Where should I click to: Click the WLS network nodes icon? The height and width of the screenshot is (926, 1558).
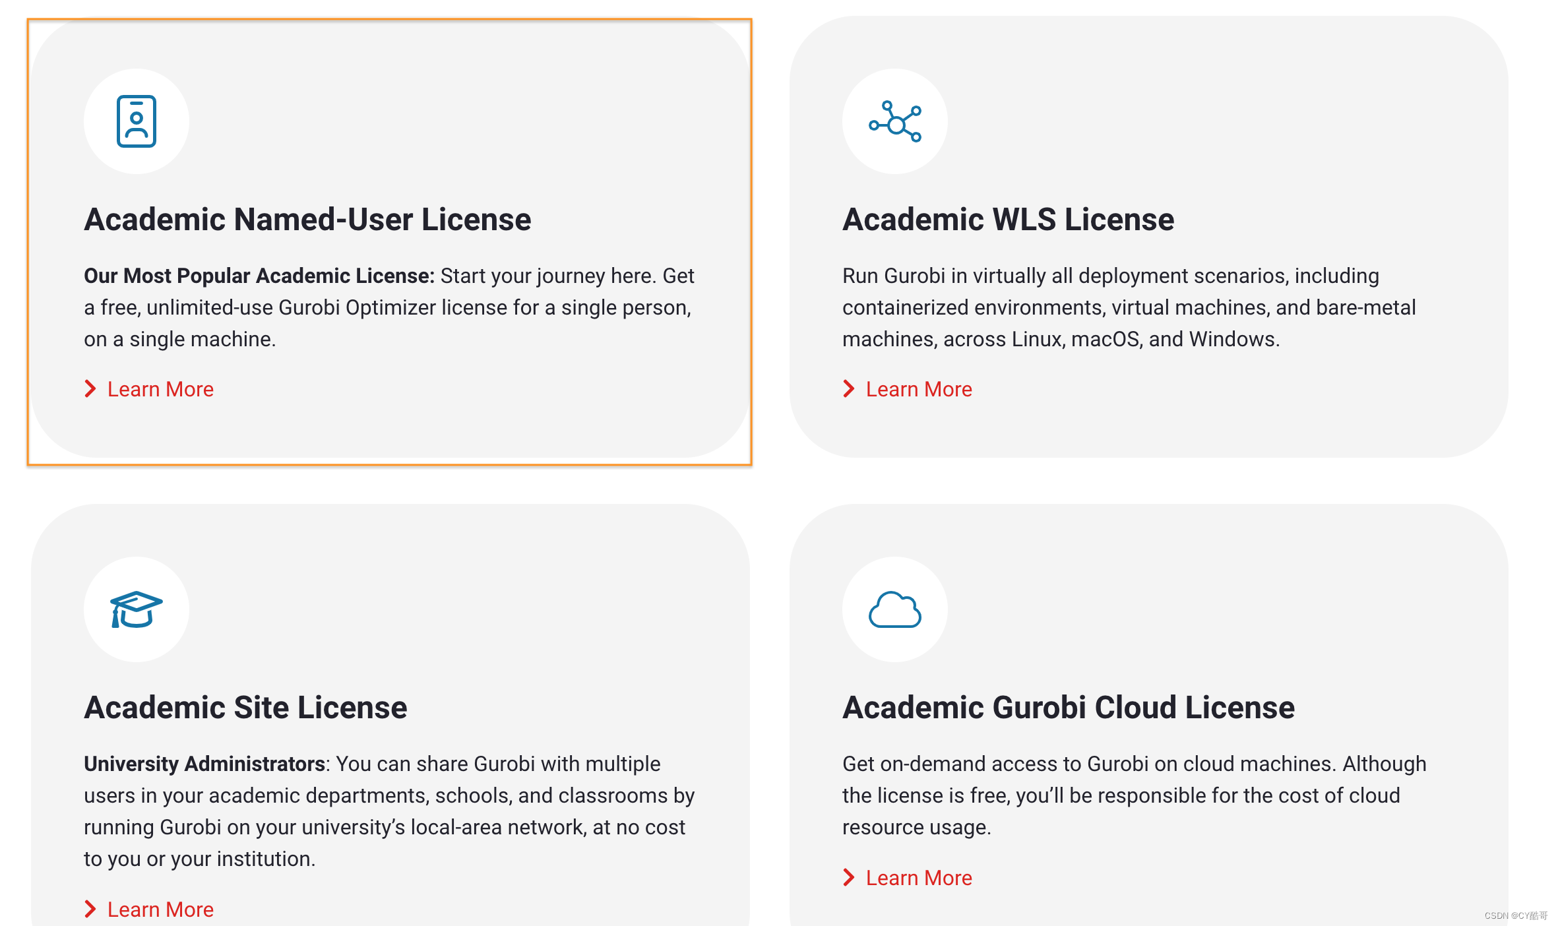coord(895,121)
